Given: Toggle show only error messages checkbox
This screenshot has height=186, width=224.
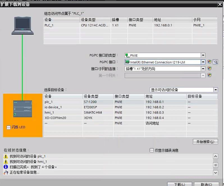Looking at the screenshot, I should (151, 150).
